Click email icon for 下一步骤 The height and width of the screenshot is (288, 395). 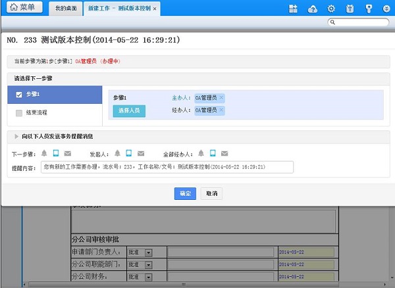[67, 154]
